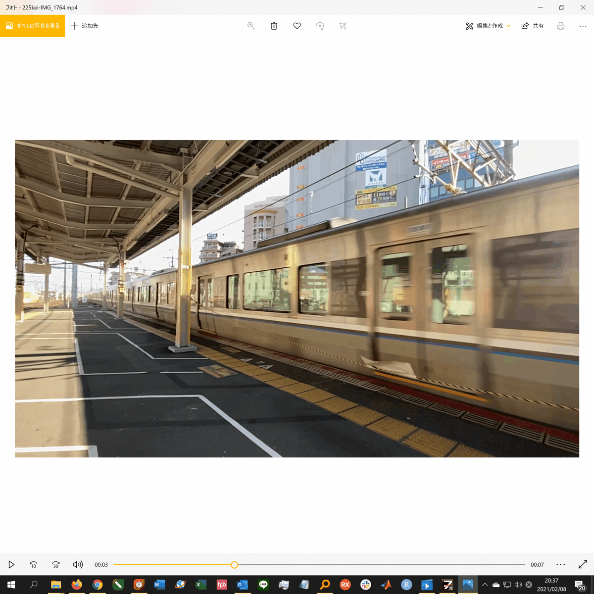594x594 pixels.
Task: Add video to favorites with heart icon
Action: pos(297,26)
